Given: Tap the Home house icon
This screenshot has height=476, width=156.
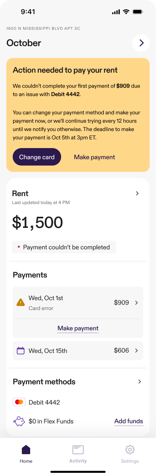Looking at the screenshot, I should coord(26,449).
